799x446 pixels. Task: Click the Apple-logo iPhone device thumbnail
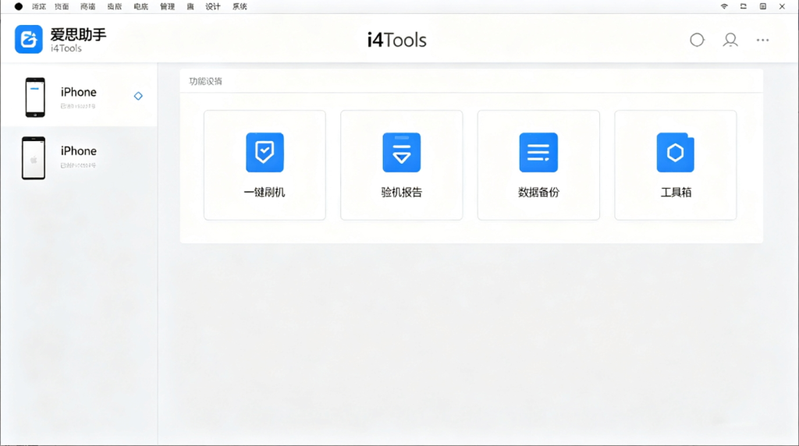[33, 158]
